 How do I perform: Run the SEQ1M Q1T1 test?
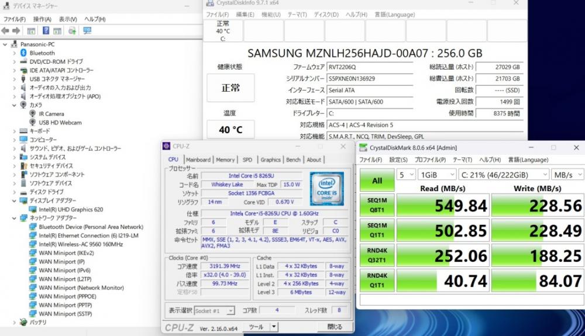tap(377, 230)
